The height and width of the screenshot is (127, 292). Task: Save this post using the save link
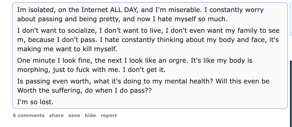[74, 115]
